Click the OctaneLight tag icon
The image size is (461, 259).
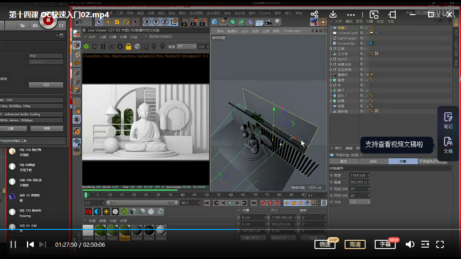pos(372,32)
